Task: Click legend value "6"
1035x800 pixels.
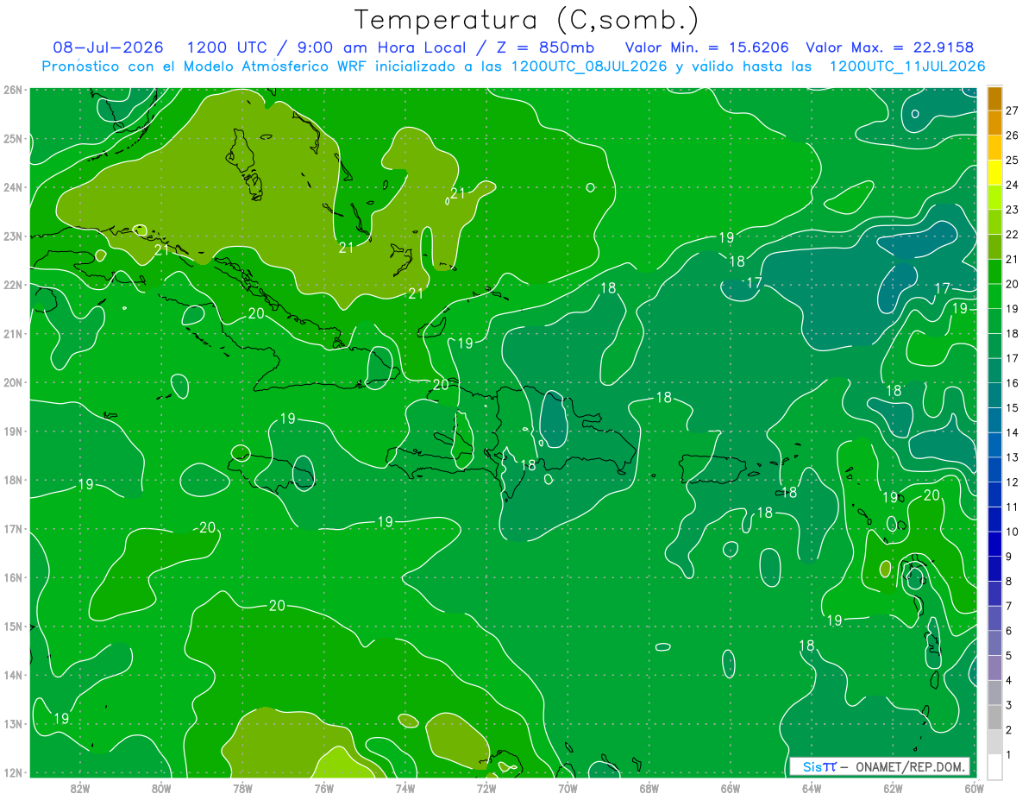Action: [x=1009, y=631]
